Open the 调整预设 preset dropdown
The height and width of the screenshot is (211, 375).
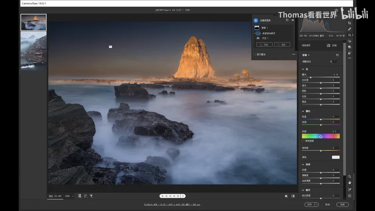pyautogui.click(x=335, y=62)
